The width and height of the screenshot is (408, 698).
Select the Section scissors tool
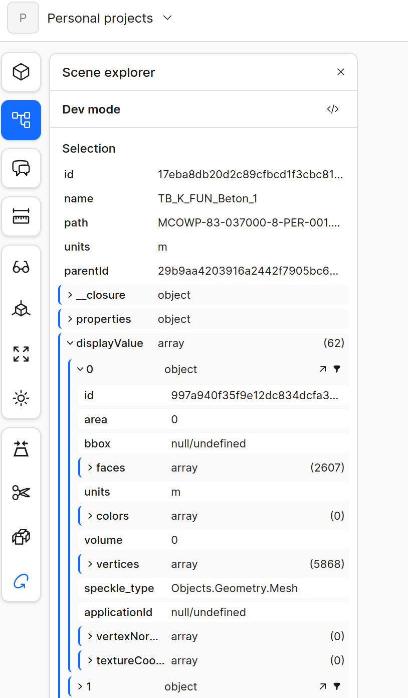click(21, 493)
